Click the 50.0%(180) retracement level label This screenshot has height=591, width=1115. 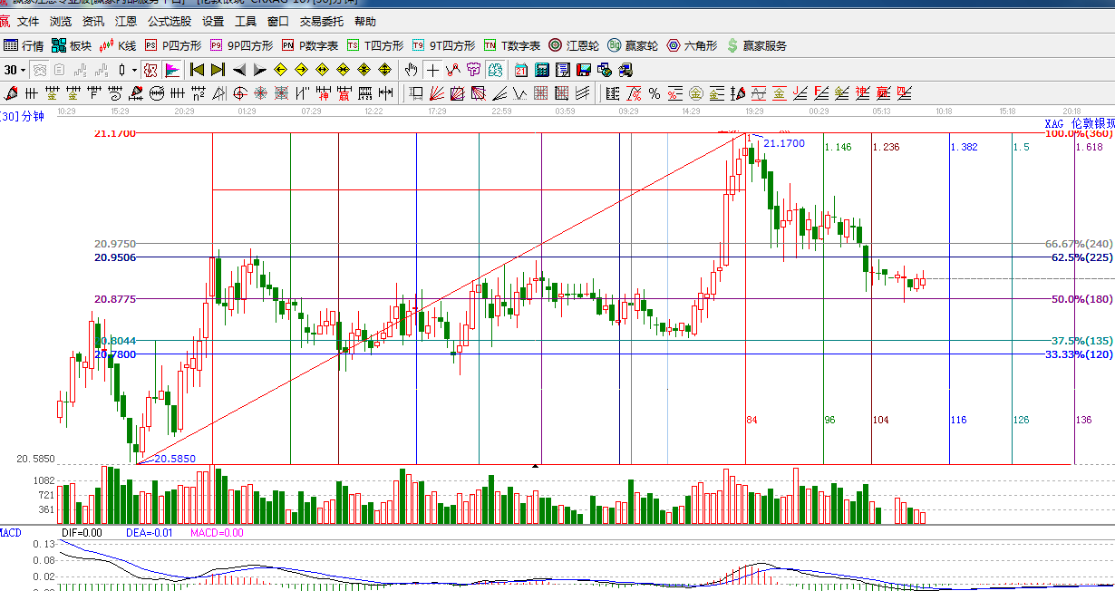point(1081,299)
